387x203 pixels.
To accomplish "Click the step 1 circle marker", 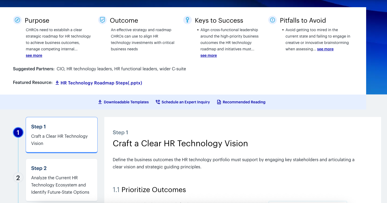I will 18,132.
